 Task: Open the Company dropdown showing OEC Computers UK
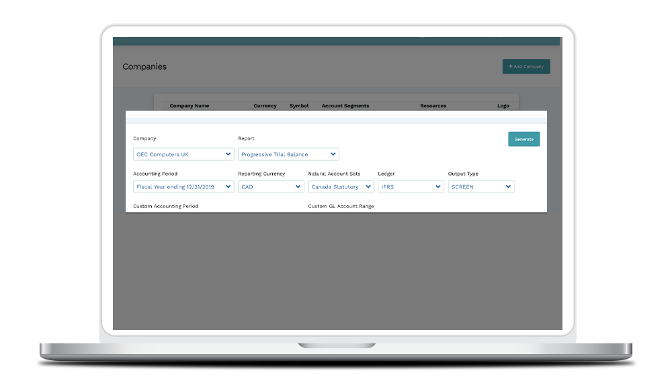point(183,154)
